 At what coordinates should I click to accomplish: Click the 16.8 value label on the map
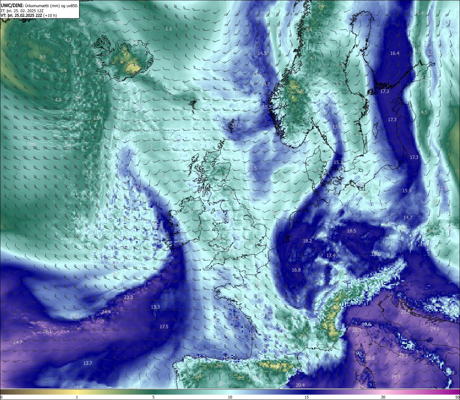point(296,270)
